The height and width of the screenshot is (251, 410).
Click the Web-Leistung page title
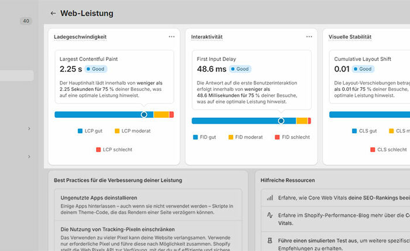87,13
